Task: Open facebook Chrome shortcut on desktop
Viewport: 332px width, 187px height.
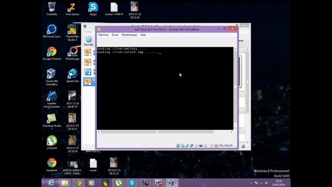Action: point(52,165)
